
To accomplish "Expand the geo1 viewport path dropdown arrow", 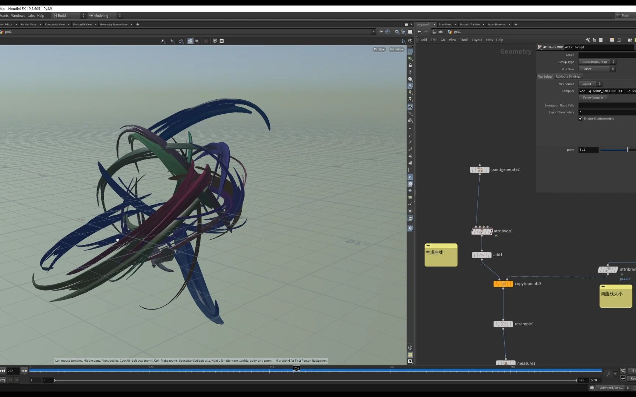I will click(374, 32).
